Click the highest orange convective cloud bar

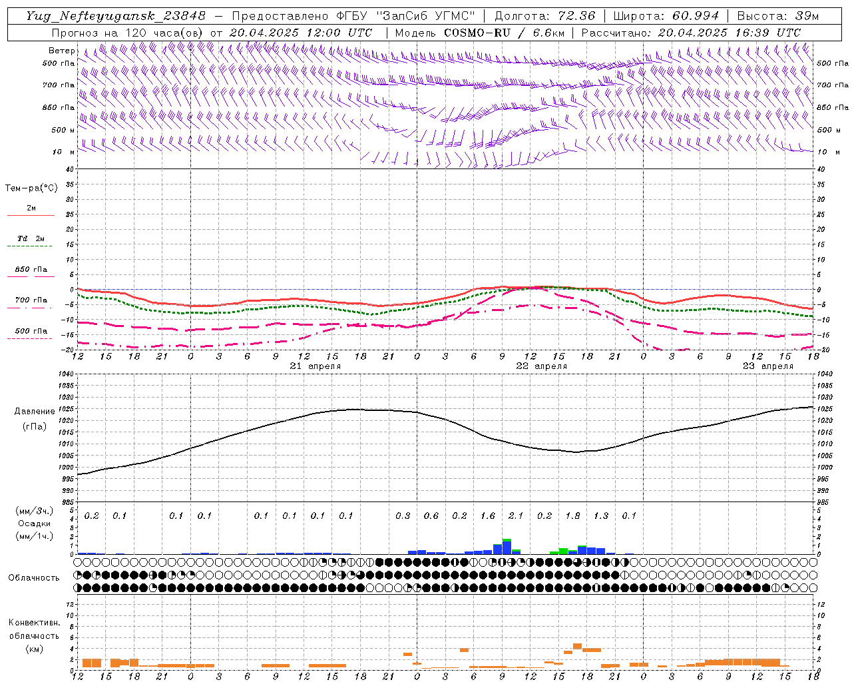pyautogui.click(x=577, y=646)
